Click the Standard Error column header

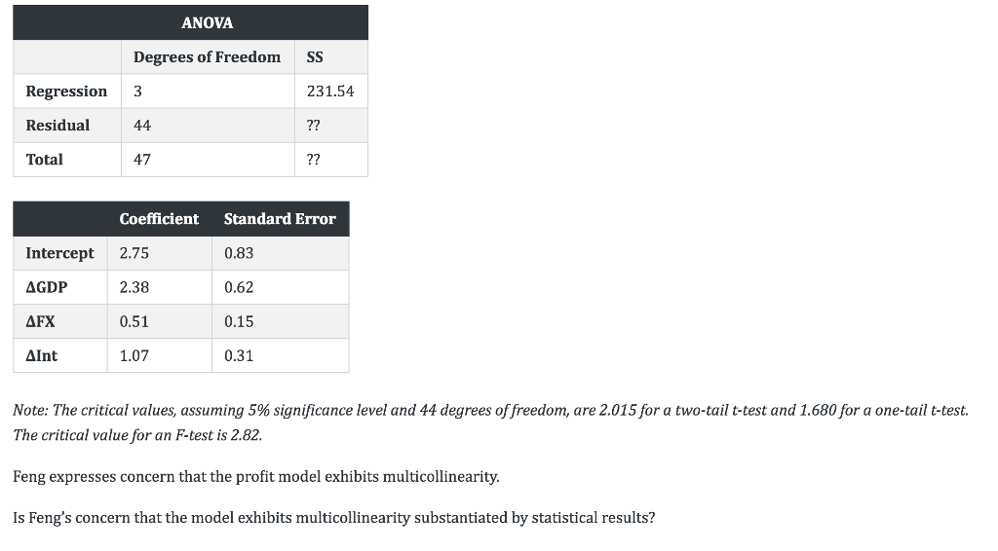[x=280, y=219]
